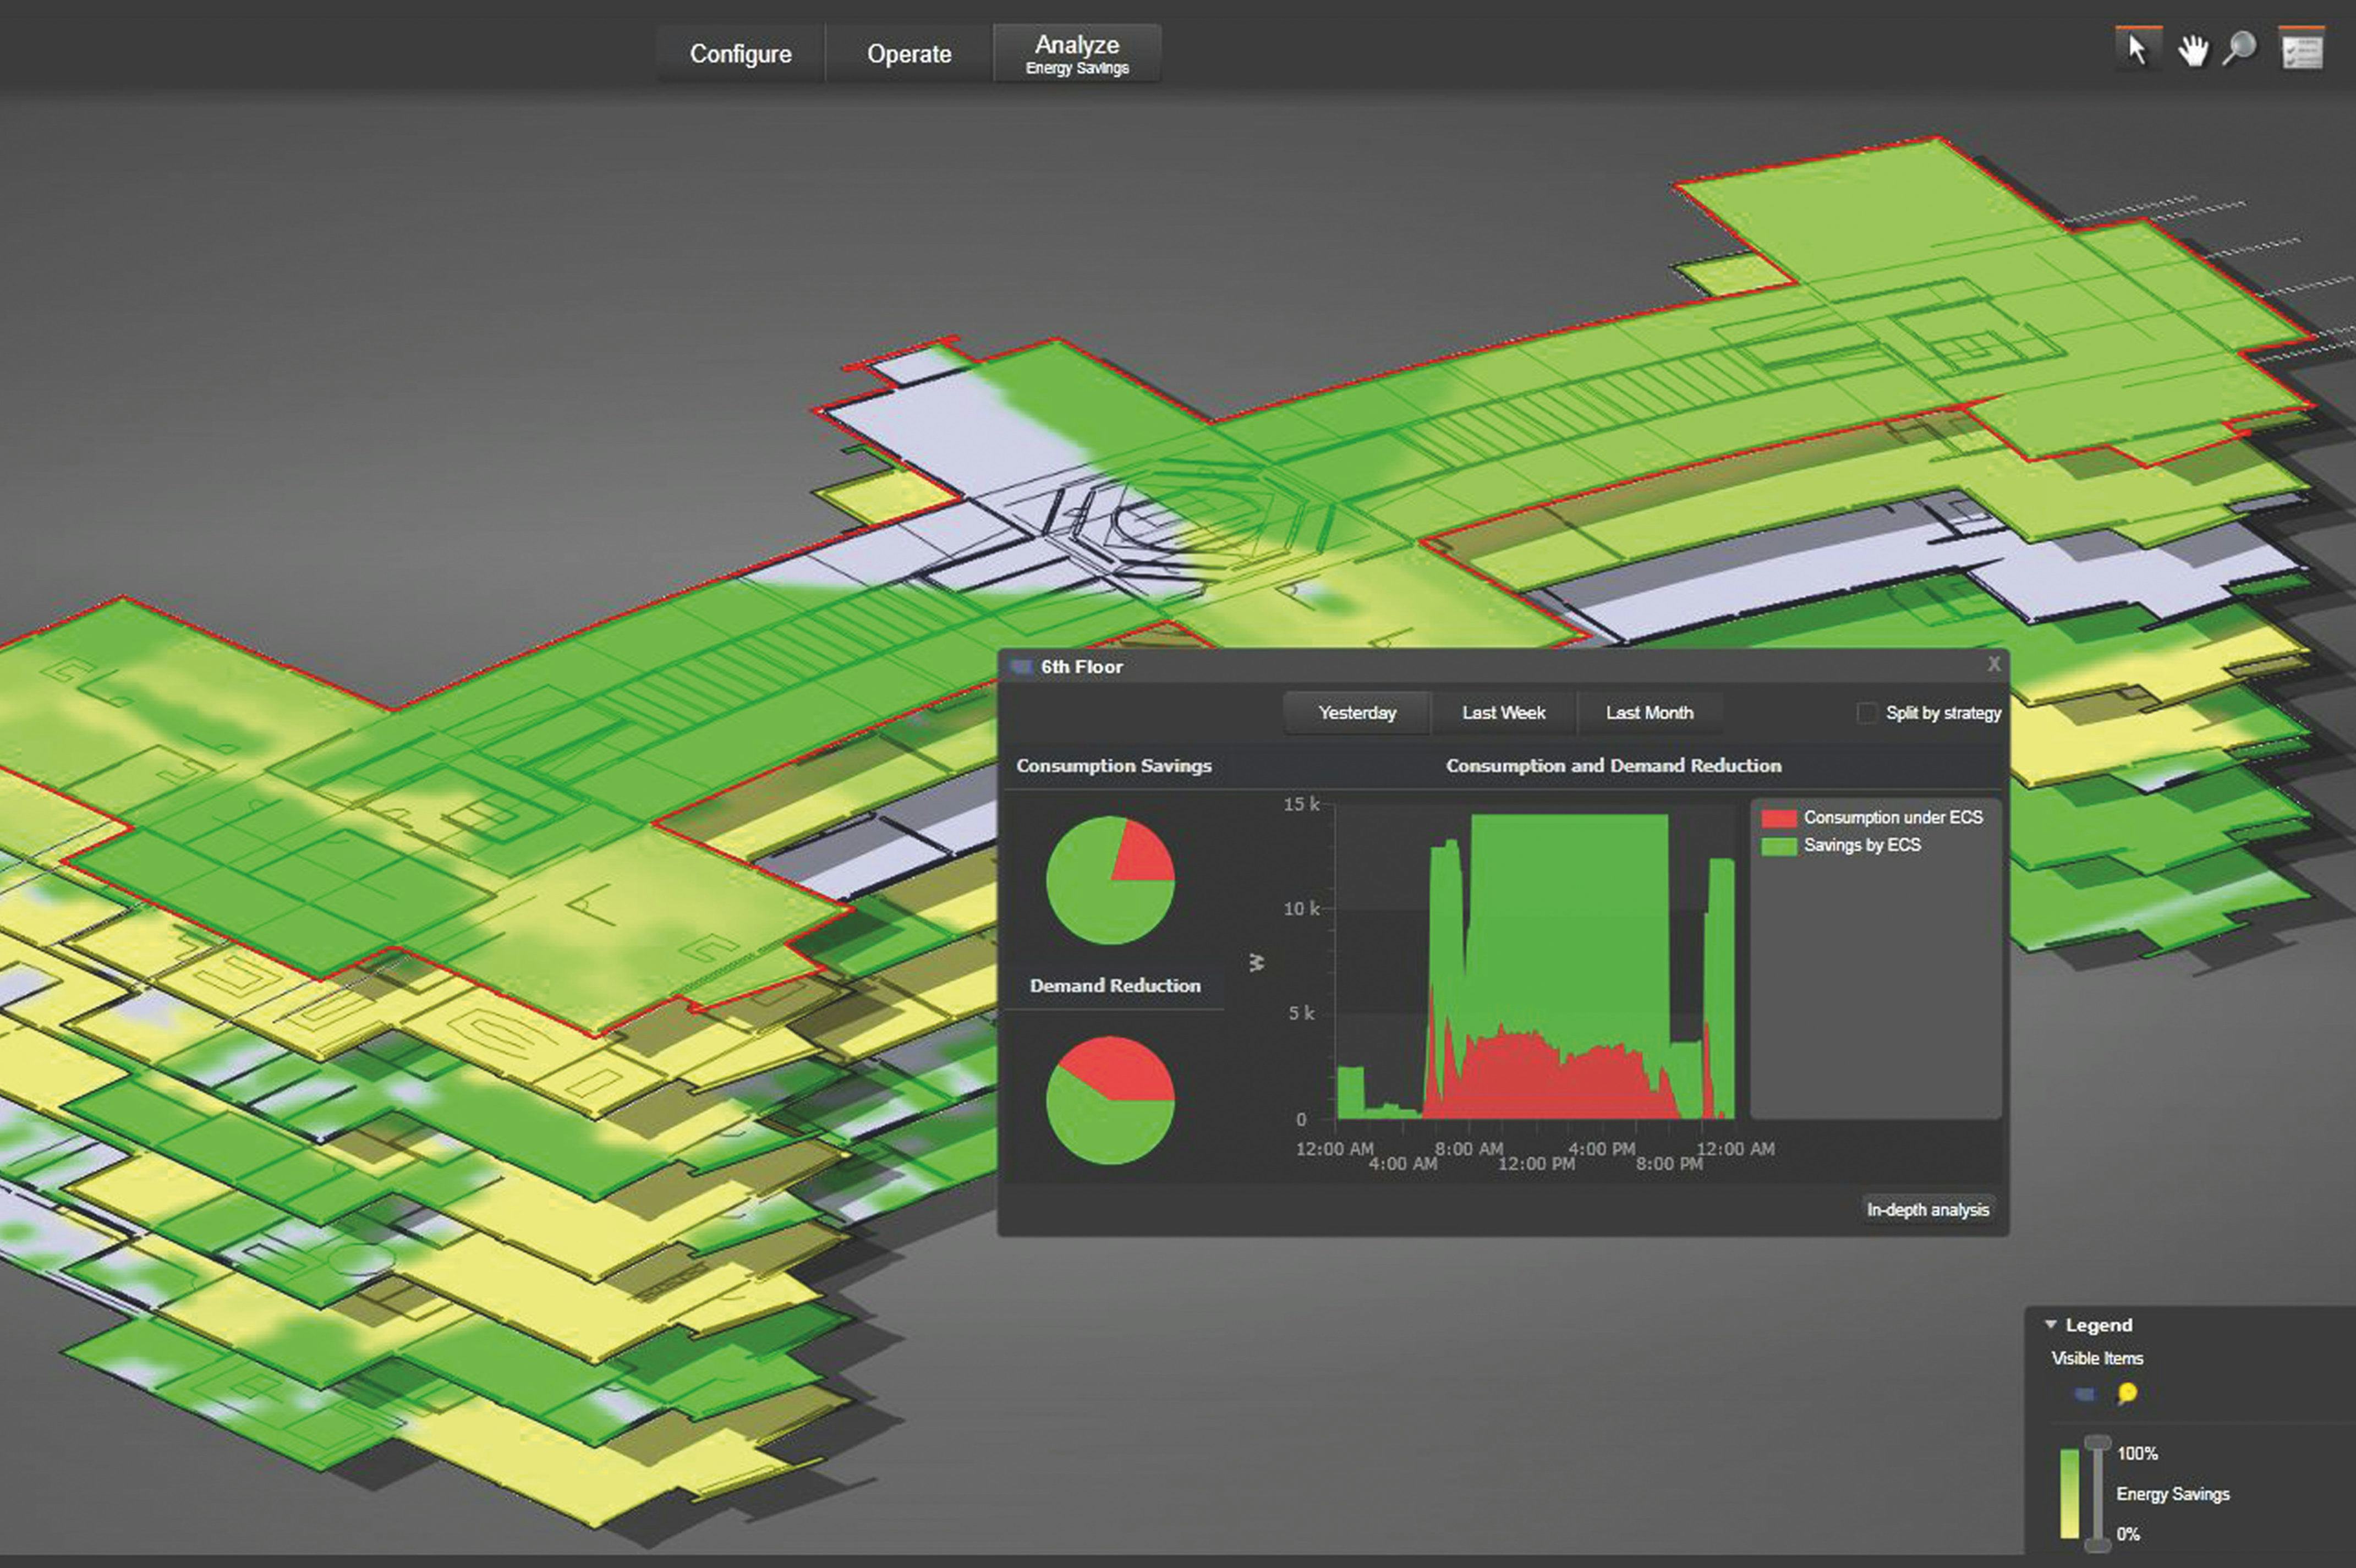The image size is (2356, 1568).
Task: Click the Consumption Savings pie chart
Action: click(x=1110, y=880)
